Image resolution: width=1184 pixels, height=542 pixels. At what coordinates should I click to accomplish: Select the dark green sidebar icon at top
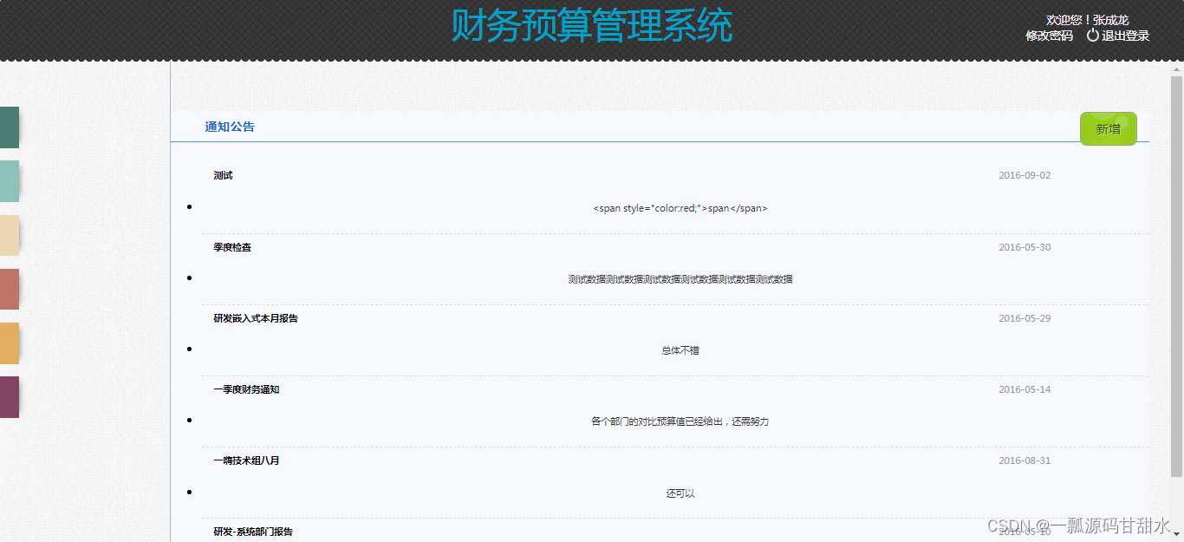coord(10,127)
